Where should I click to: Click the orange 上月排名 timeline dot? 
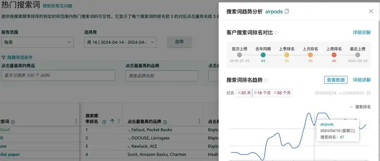[310, 55]
